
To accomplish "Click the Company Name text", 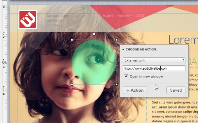I will (x=58, y=16).
